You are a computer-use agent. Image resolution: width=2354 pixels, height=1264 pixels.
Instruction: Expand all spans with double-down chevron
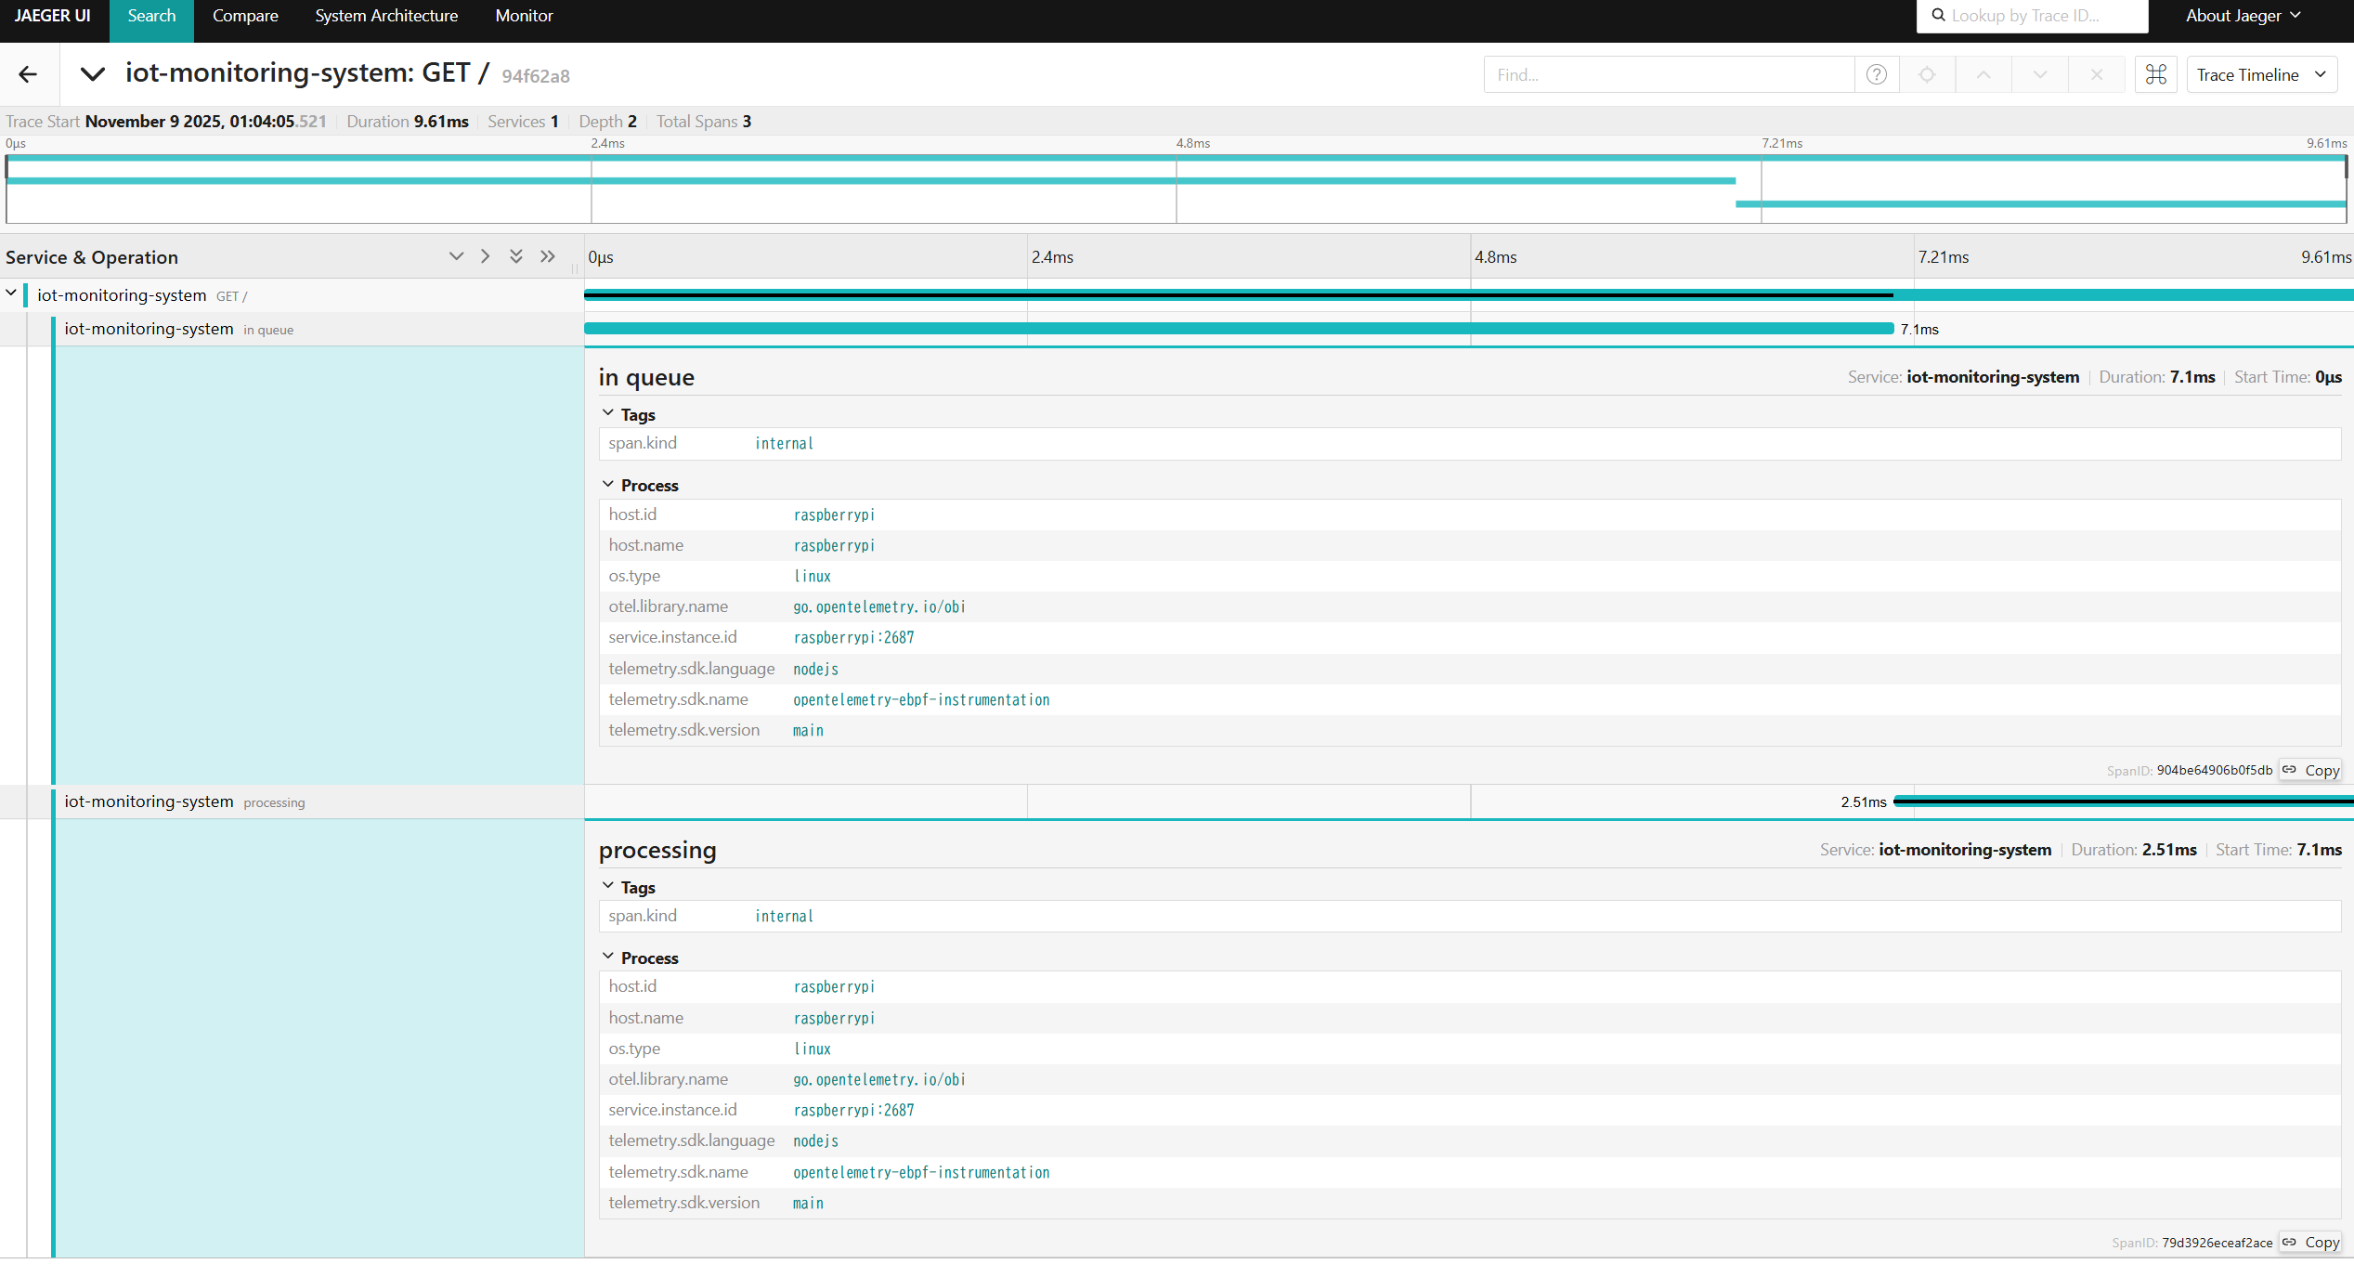516,256
